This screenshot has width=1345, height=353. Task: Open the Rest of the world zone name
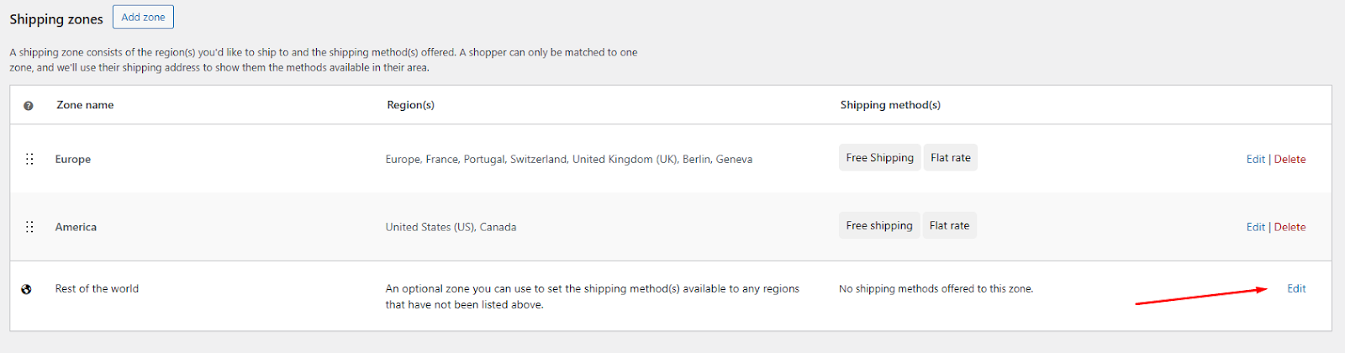pos(97,288)
